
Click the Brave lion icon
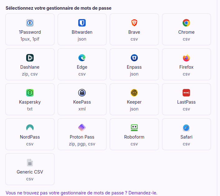pyautogui.click(x=134, y=23)
